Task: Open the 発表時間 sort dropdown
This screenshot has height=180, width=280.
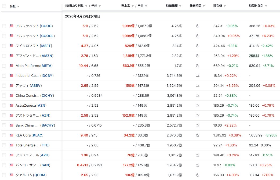Action: 204,6
